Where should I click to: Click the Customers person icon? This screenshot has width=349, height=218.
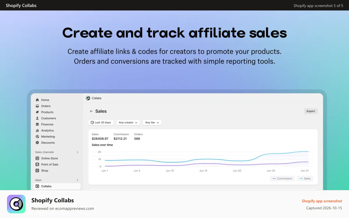click(37, 118)
